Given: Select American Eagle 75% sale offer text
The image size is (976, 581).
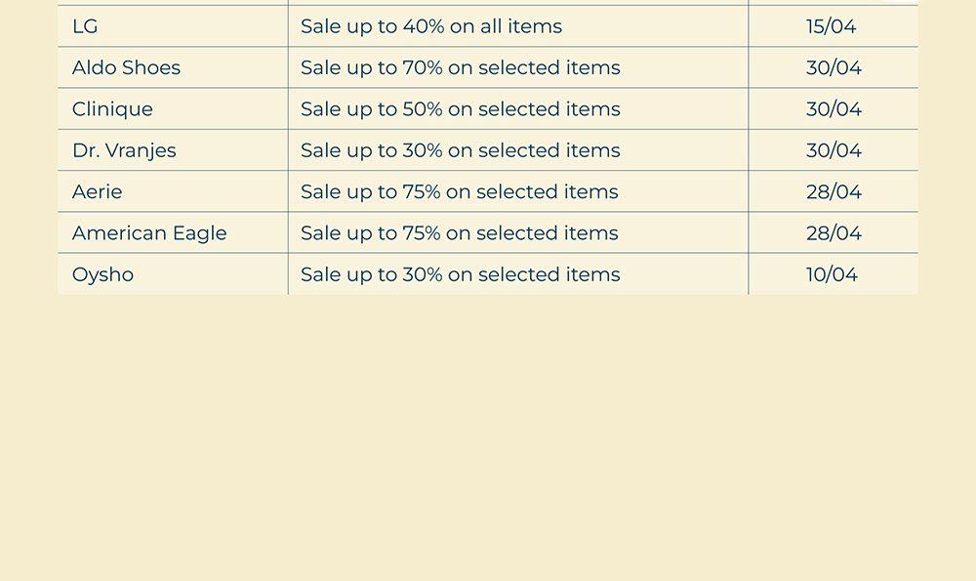Looking at the screenshot, I should click(x=459, y=233).
